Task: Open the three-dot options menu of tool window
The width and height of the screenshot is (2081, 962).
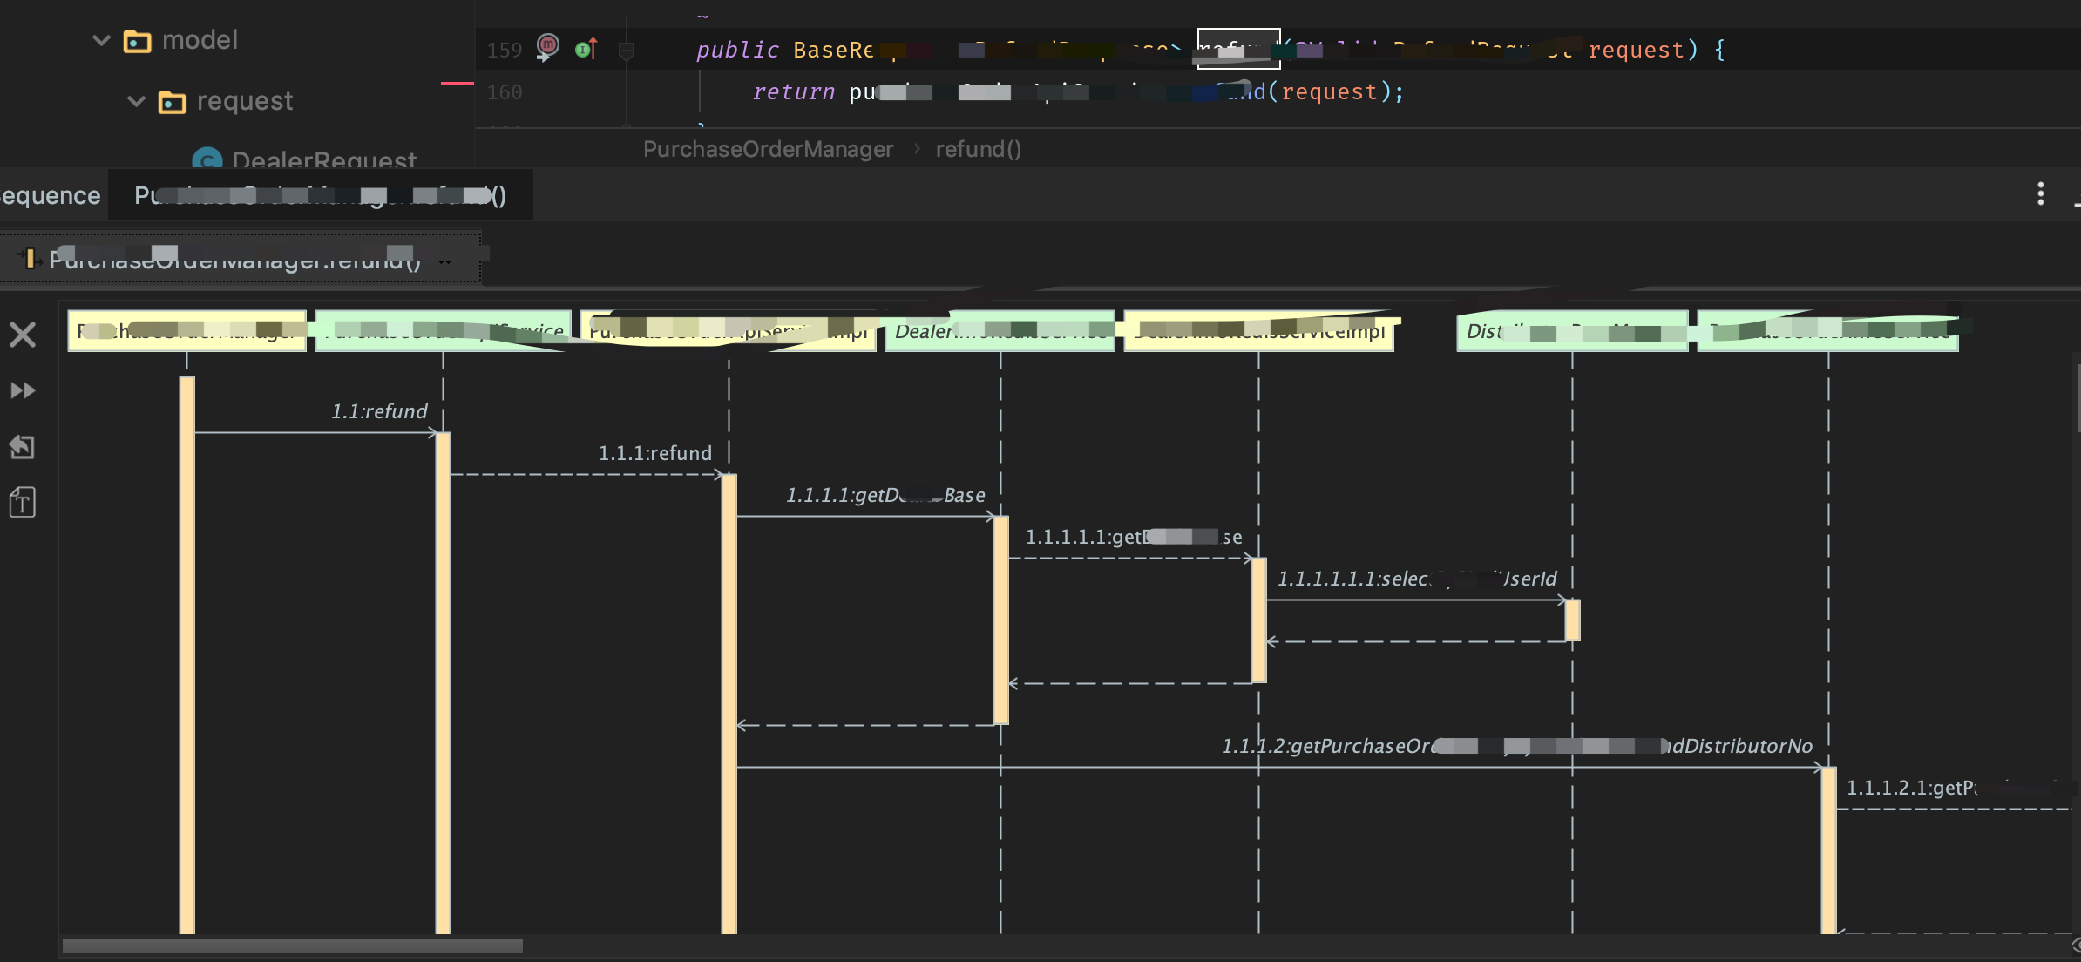Action: pos(2040,193)
